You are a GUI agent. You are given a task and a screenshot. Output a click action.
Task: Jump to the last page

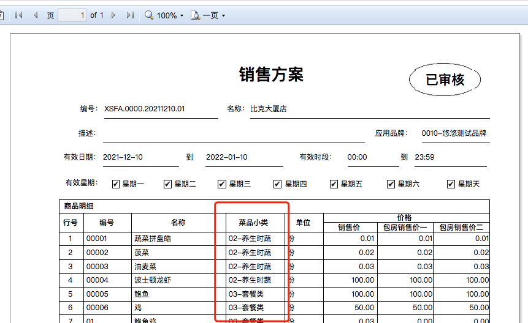[129, 15]
